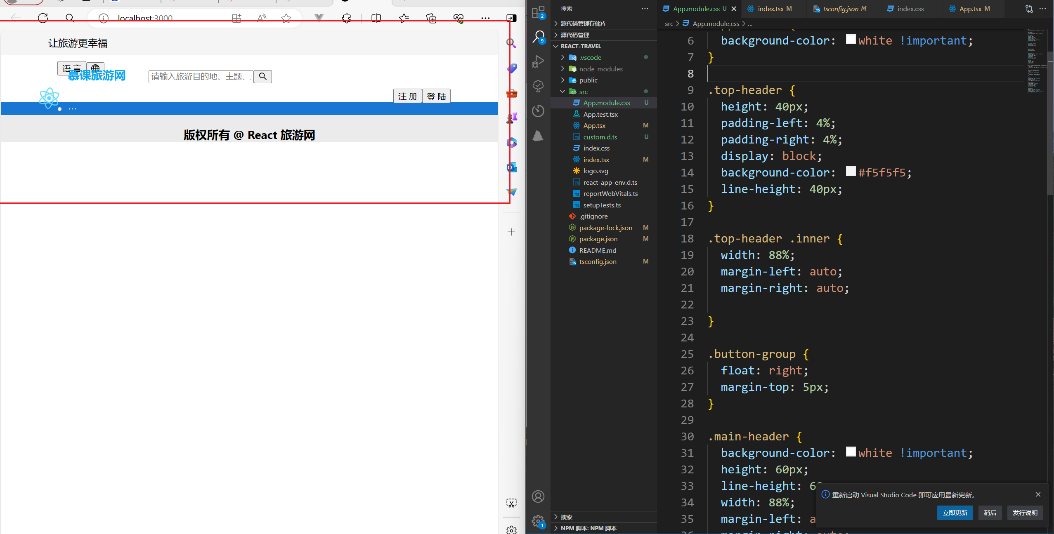The image size is (1054, 534).
Task: Select the App.module.css tab in editor
Action: [x=696, y=8]
